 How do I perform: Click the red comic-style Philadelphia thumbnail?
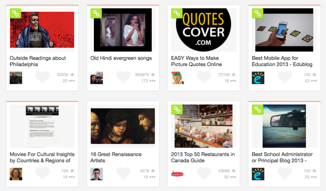click(42, 30)
